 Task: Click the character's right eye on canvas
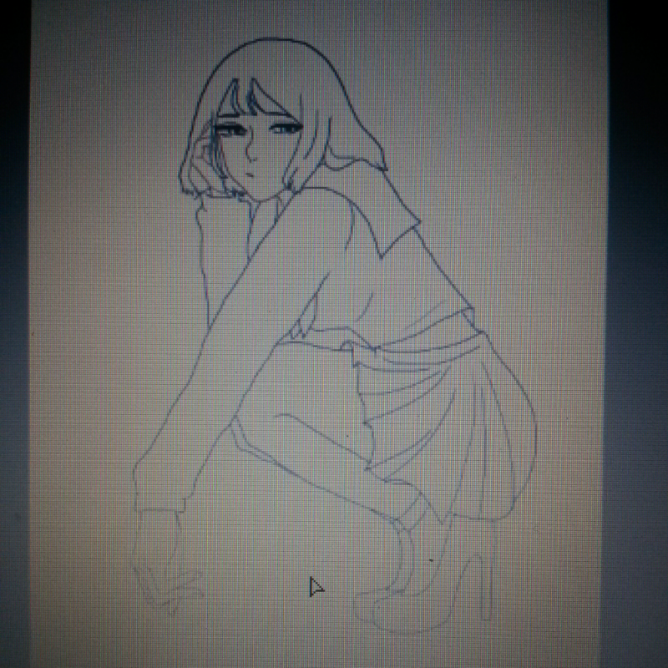tap(285, 129)
